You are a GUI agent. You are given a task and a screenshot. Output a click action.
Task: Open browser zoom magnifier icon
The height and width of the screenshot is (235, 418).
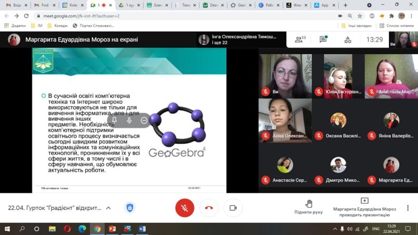350,16
